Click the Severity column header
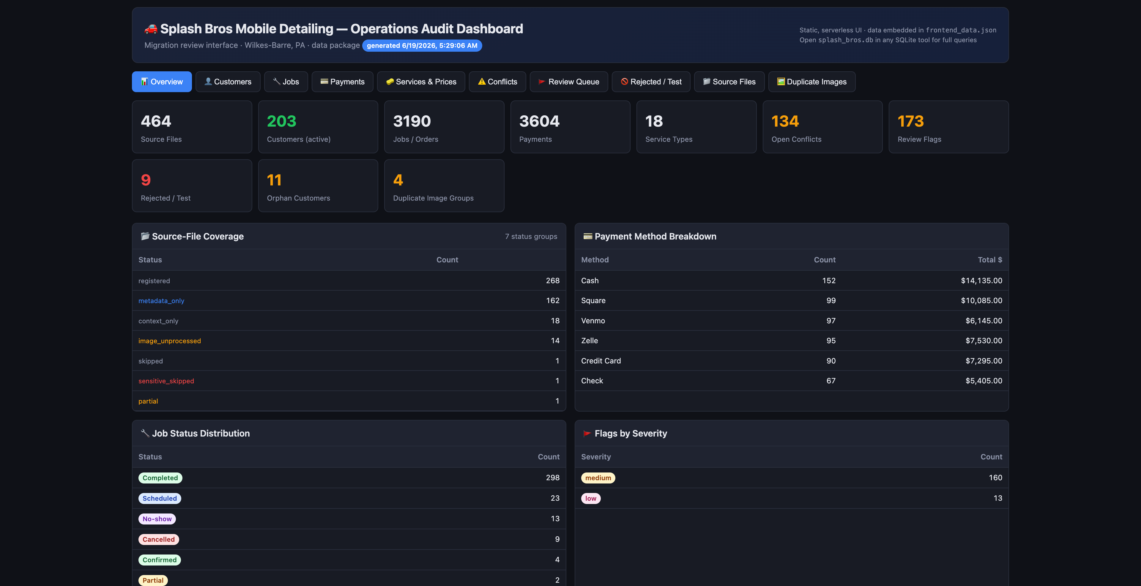The width and height of the screenshot is (1141, 586). (596, 457)
